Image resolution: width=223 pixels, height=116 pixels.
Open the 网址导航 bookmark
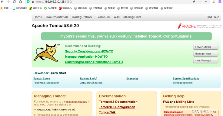tap(81, 8)
